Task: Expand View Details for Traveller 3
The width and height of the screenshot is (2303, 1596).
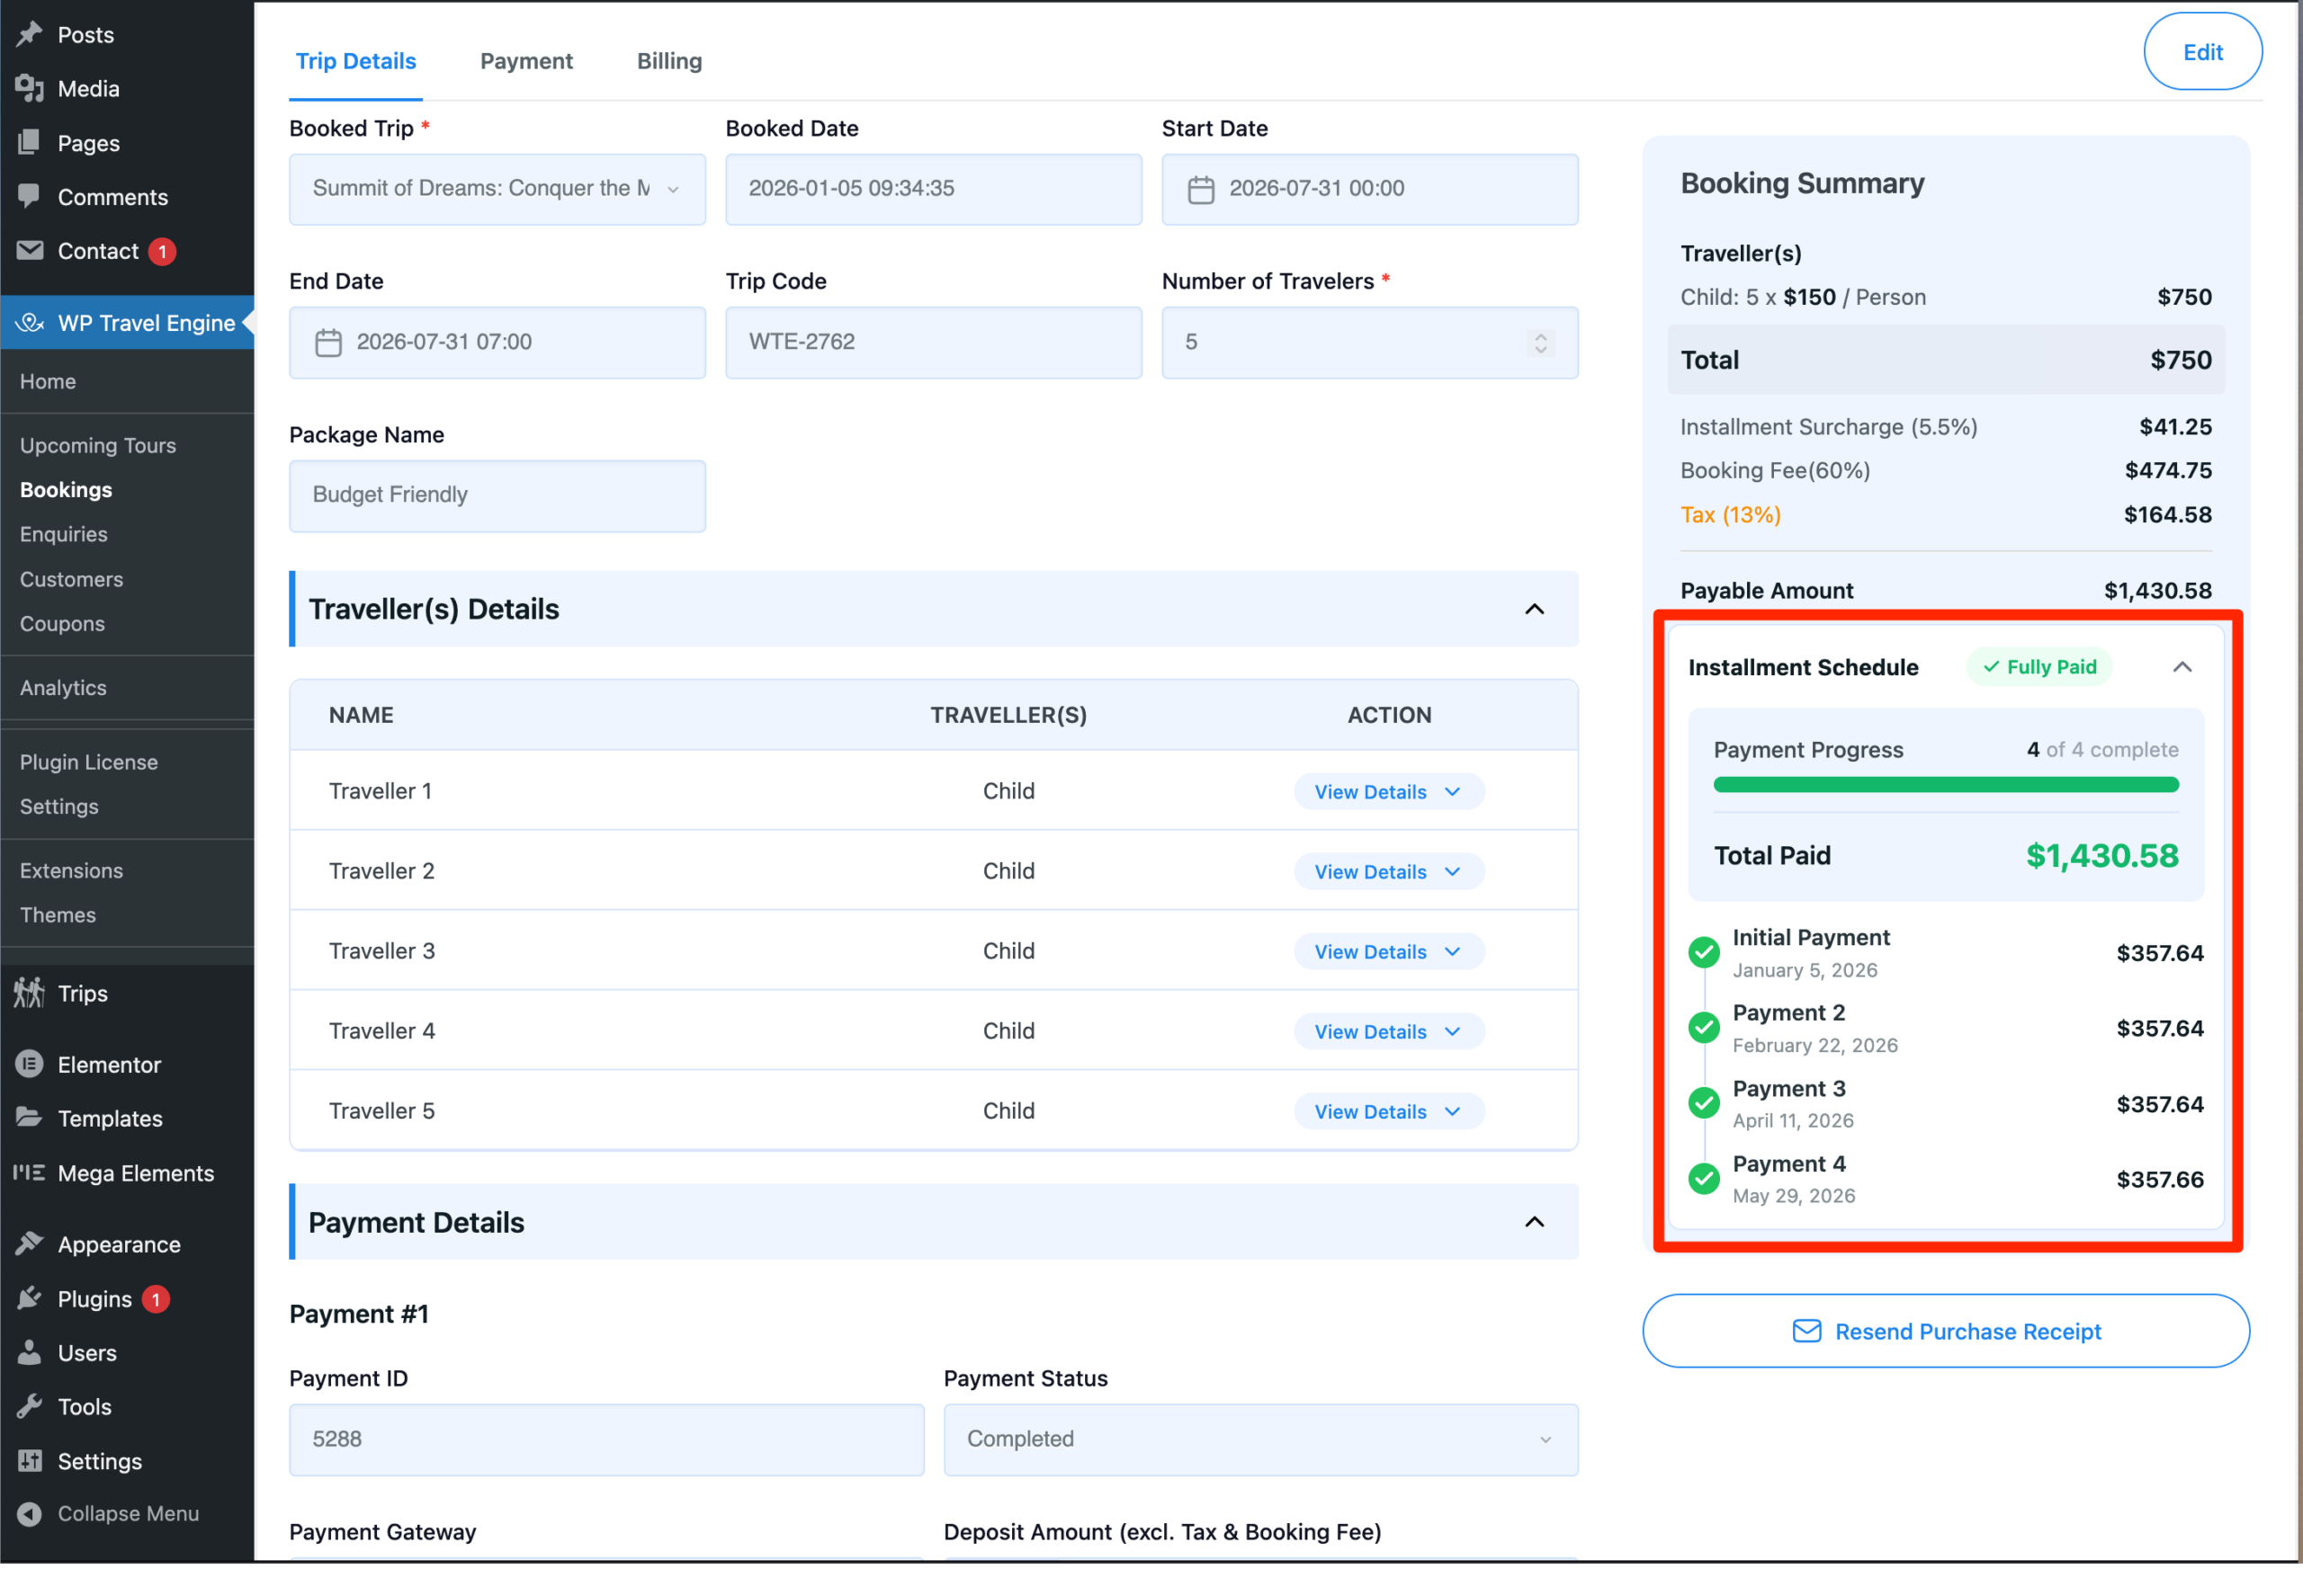Action: click(1387, 951)
